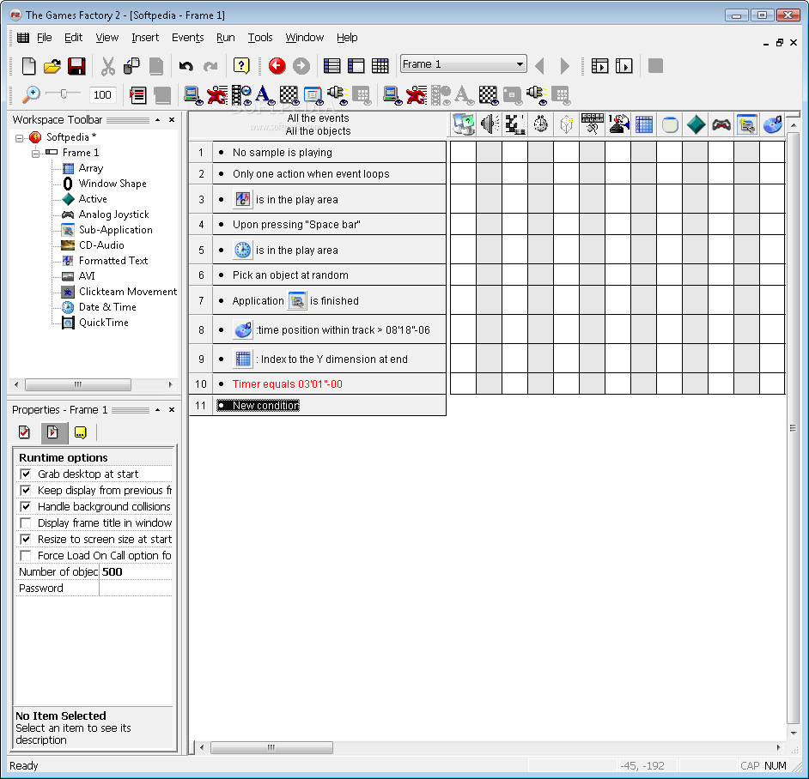Toggle Handle background collisions checkbox
This screenshot has height=779, width=809.
[26, 507]
